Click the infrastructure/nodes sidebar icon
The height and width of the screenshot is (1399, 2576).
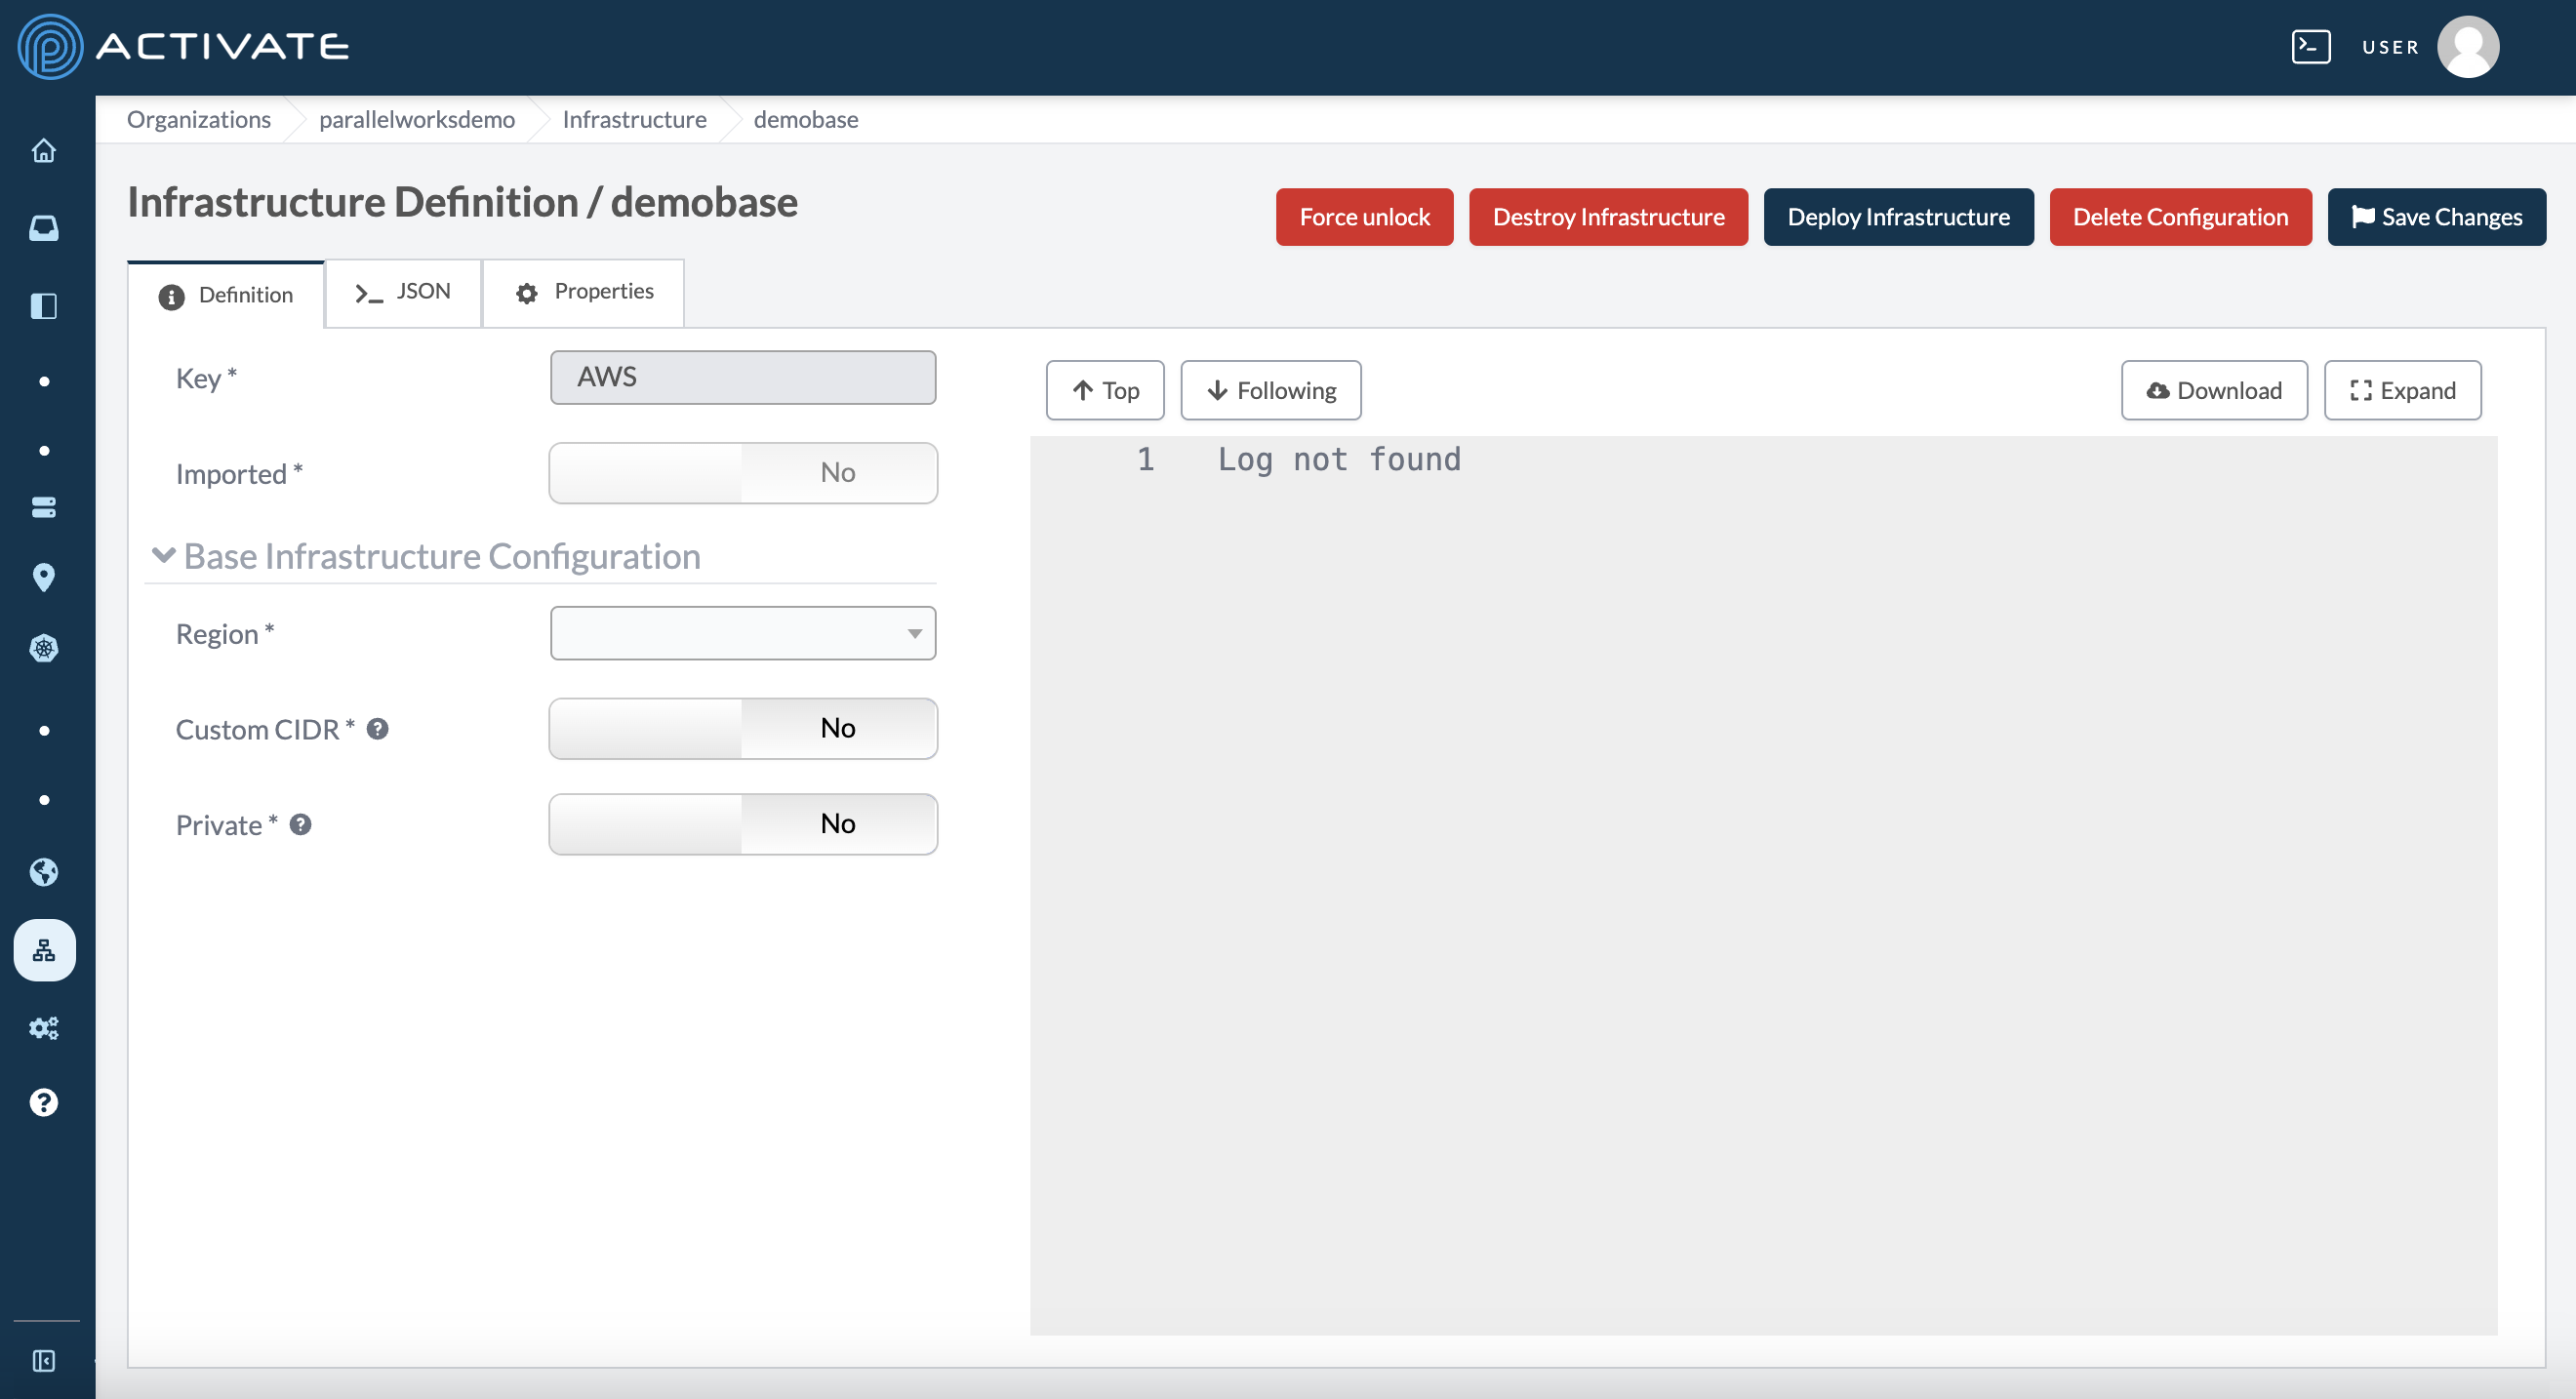[47, 949]
